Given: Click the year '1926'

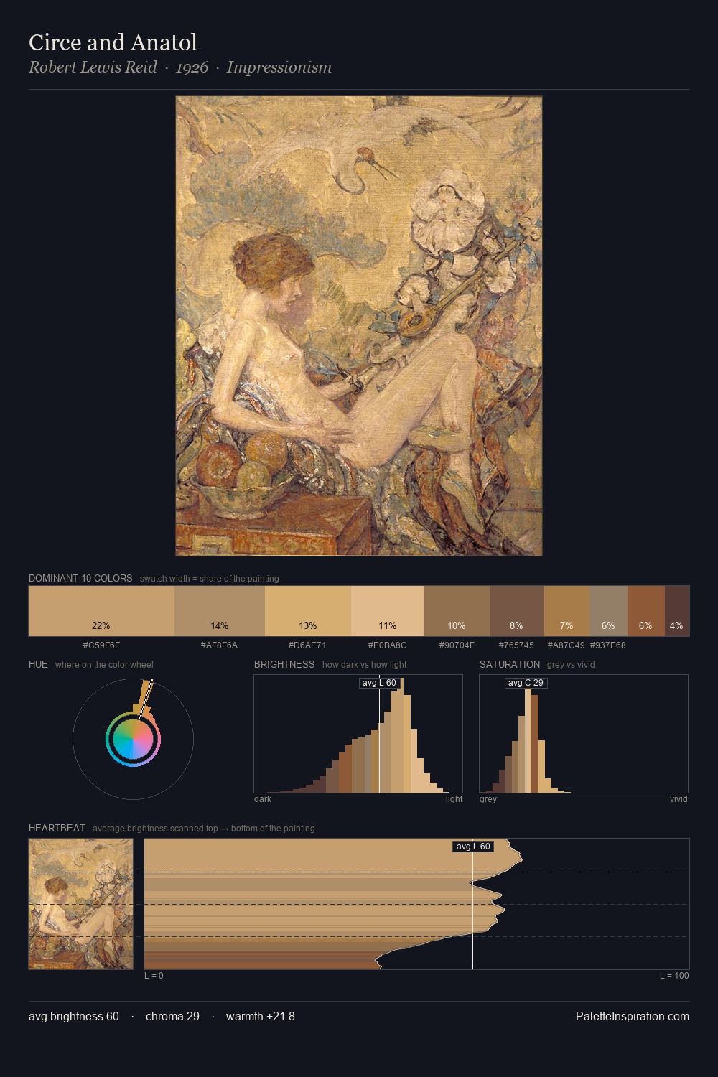Looking at the screenshot, I should click(x=192, y=67).
